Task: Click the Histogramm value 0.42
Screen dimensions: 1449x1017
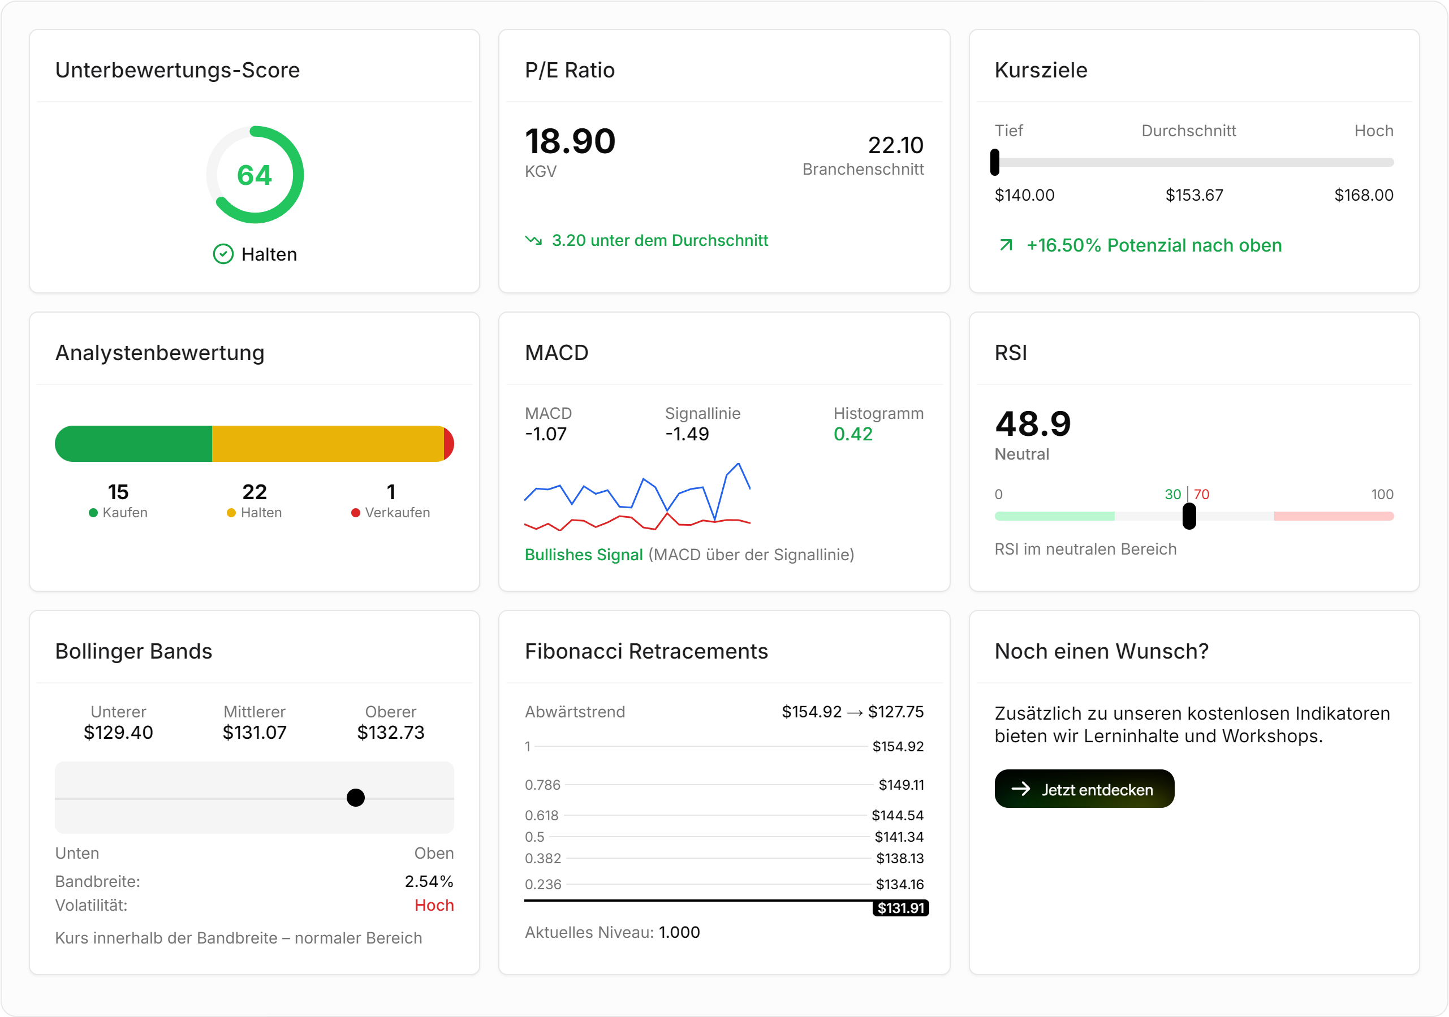Action: (x=853, y=434)
